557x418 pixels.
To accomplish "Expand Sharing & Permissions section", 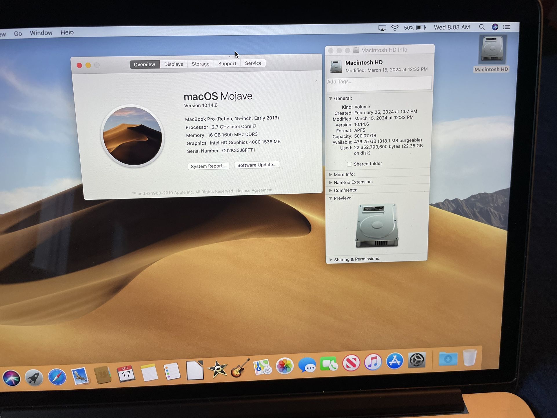I will (331, 259).
